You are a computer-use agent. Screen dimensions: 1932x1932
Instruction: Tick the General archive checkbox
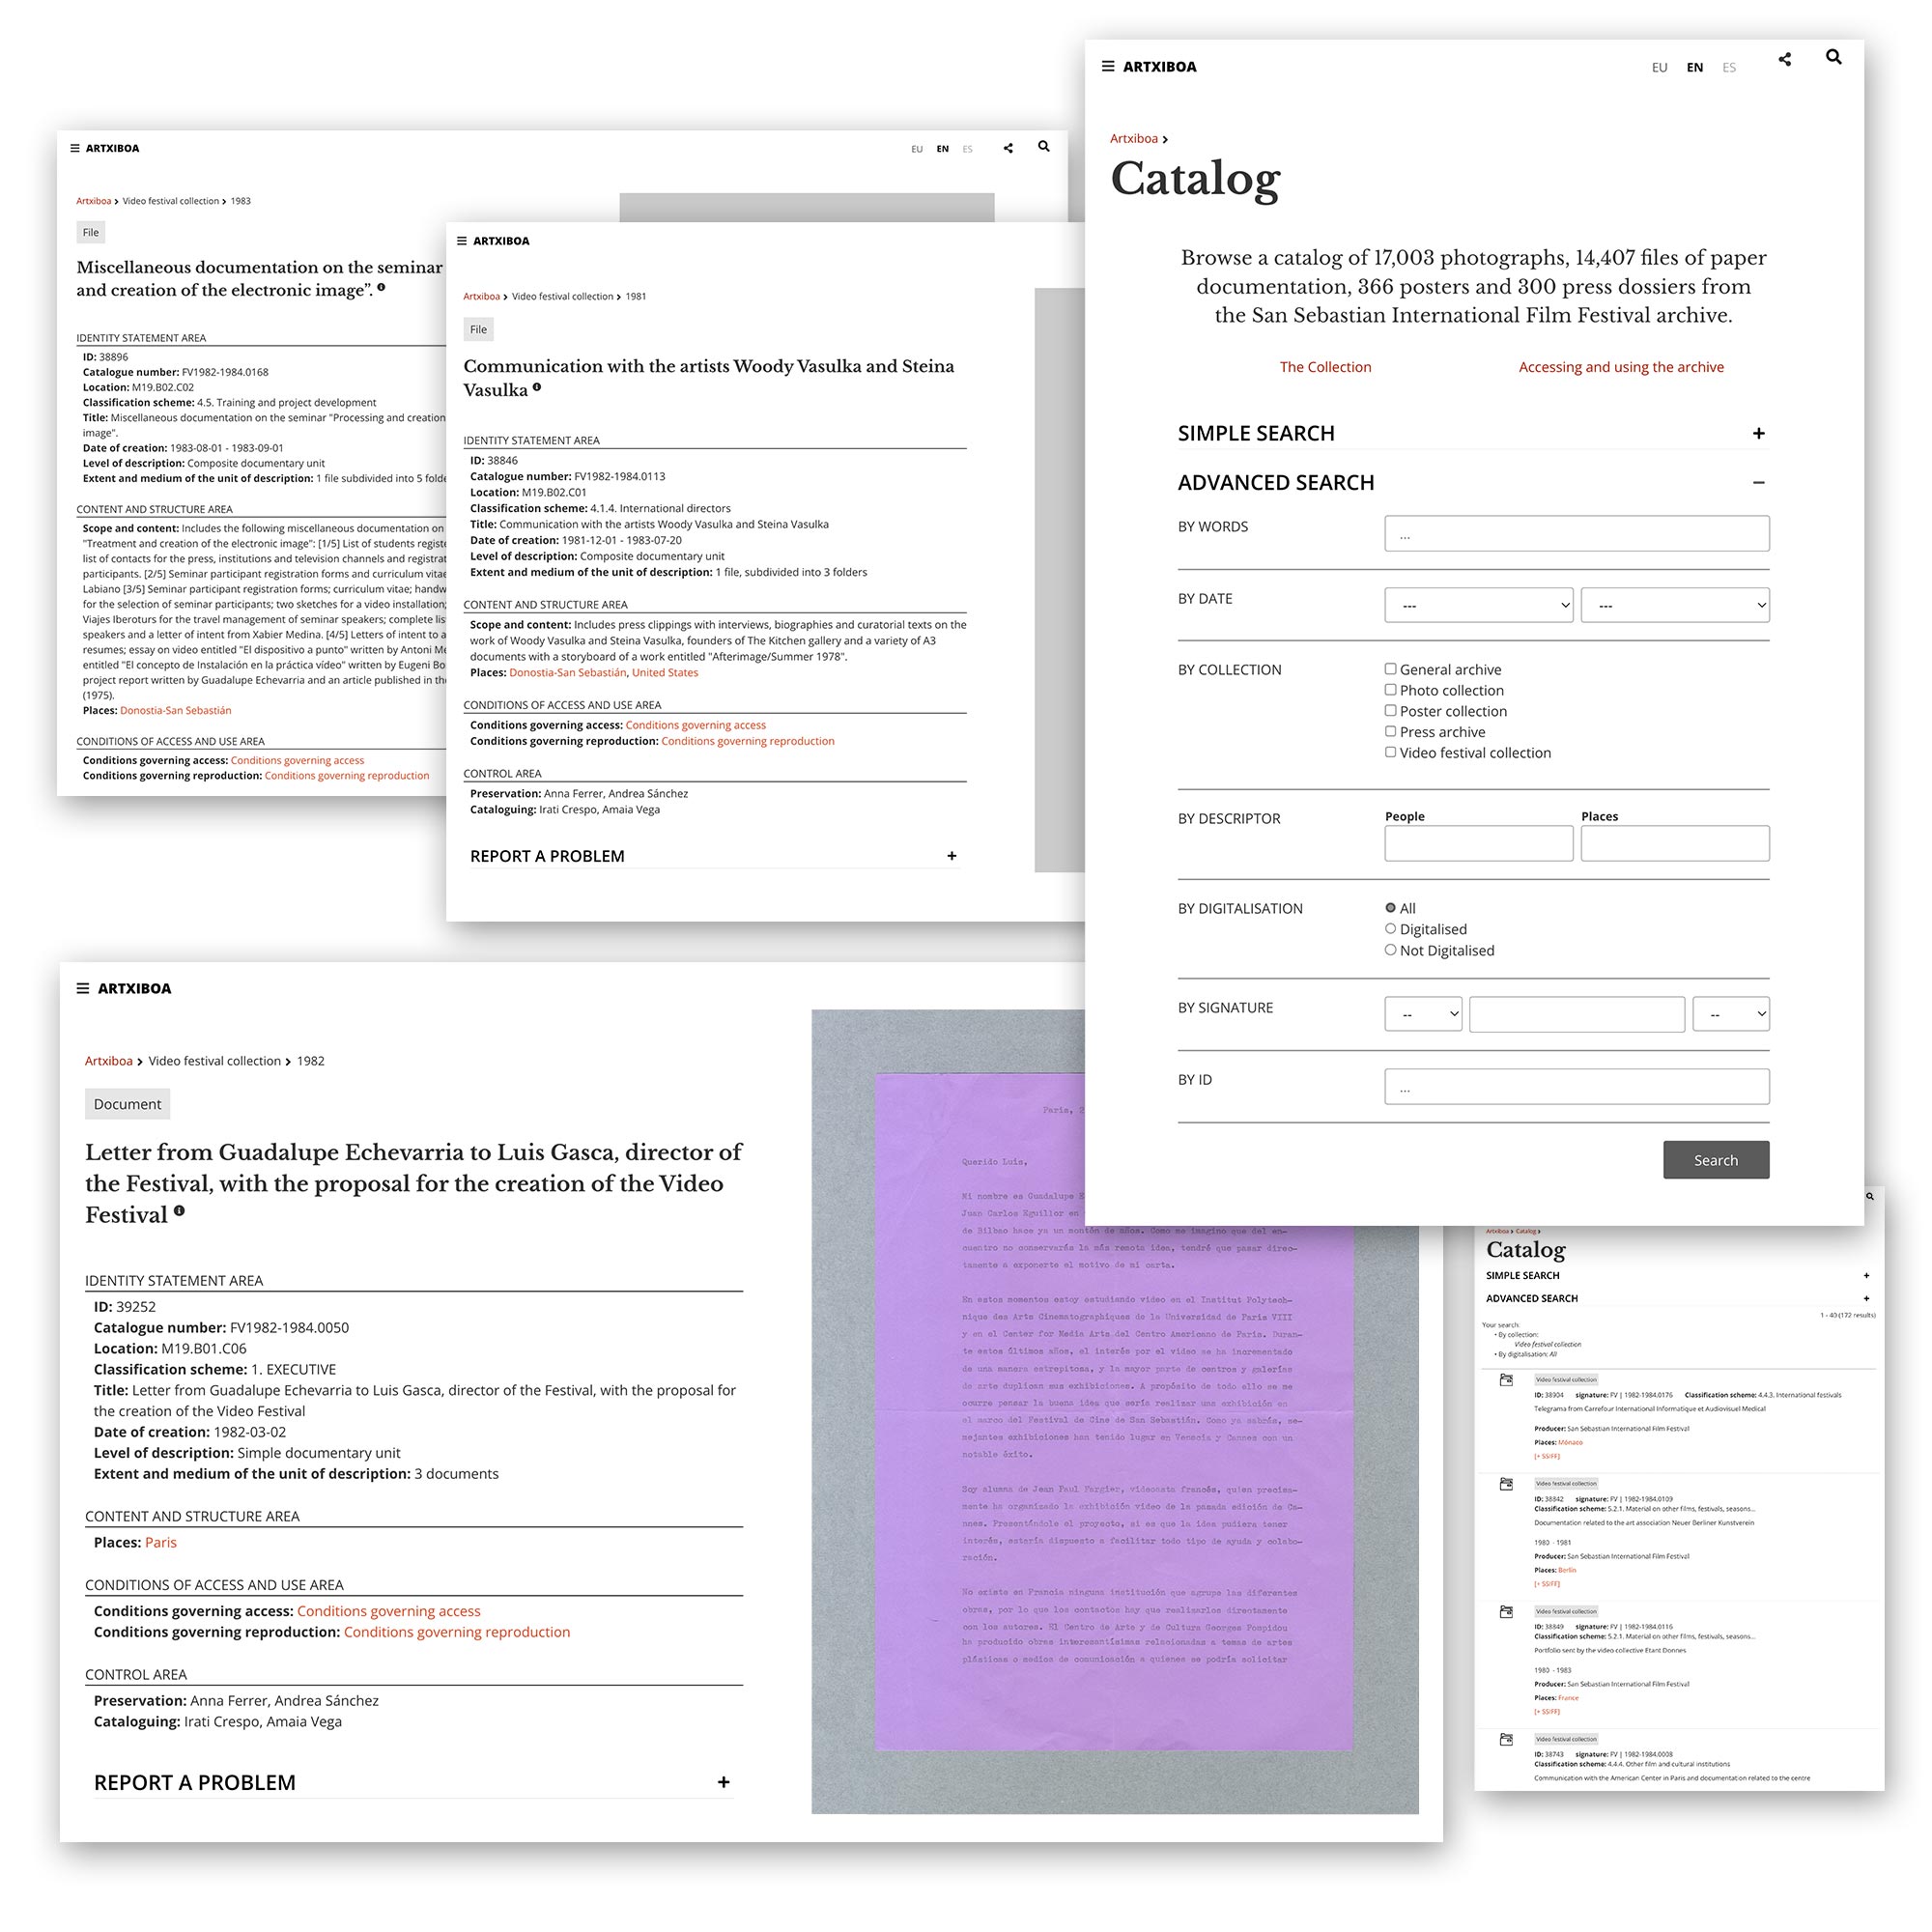tap(1390, 669)
